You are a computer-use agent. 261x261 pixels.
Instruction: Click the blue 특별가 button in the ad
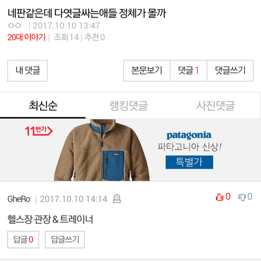coord(189,162)
